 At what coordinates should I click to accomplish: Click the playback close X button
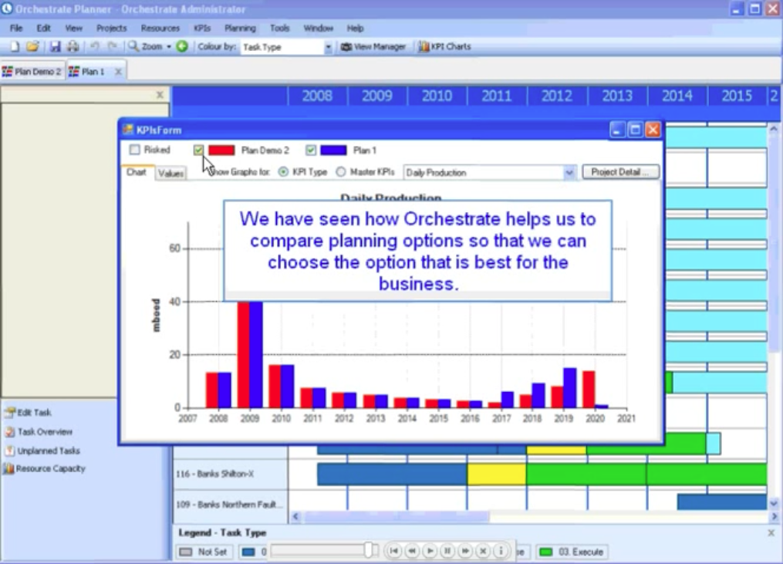pyautogui.click(x=483, y=551)
